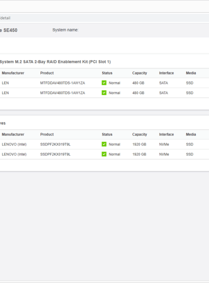The height and width of the screenshot is (283, 209).
Task: Click the green status icon of first Intel NVMe drive
Action: click(x=104, y=144)
